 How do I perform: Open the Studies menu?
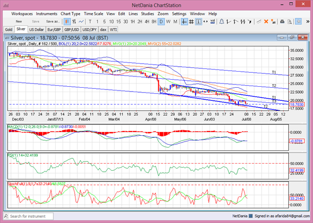[147, 14]
